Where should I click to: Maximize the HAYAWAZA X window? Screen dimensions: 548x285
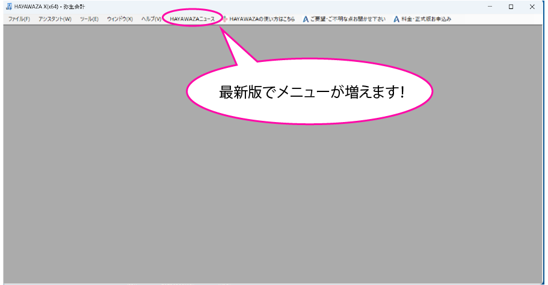(511, 7)
